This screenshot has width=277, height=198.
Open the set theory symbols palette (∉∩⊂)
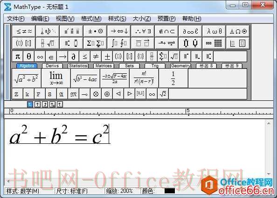tap(166, 31)
